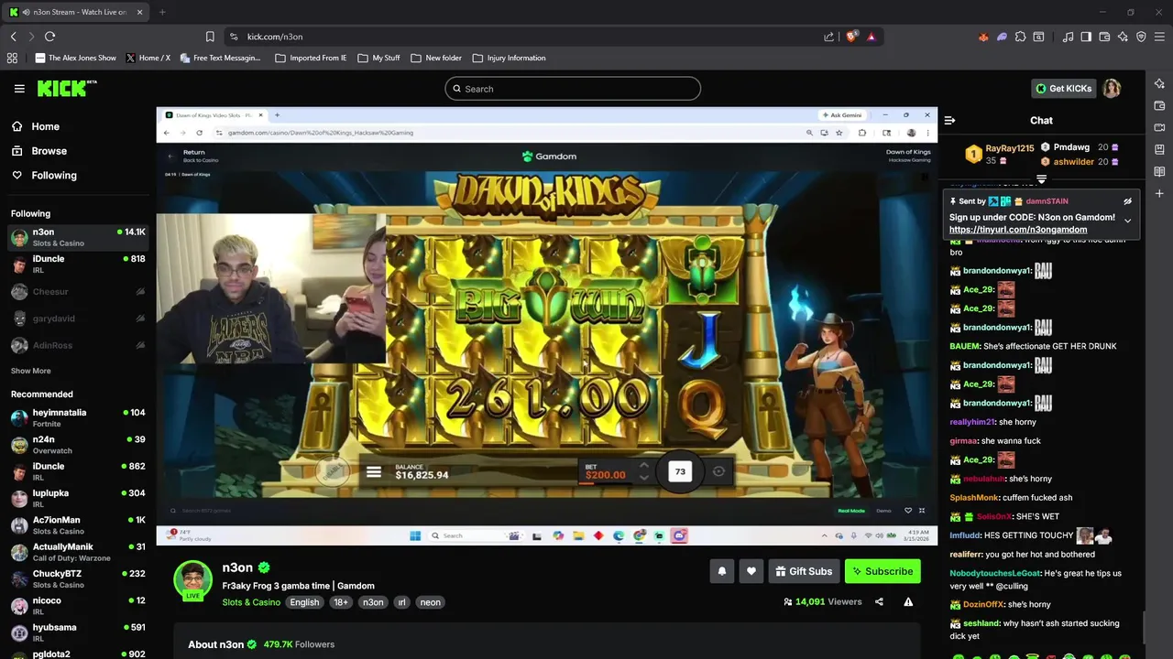Click the Slots & Casino category link under n3on title

click(x=251, y=602)
